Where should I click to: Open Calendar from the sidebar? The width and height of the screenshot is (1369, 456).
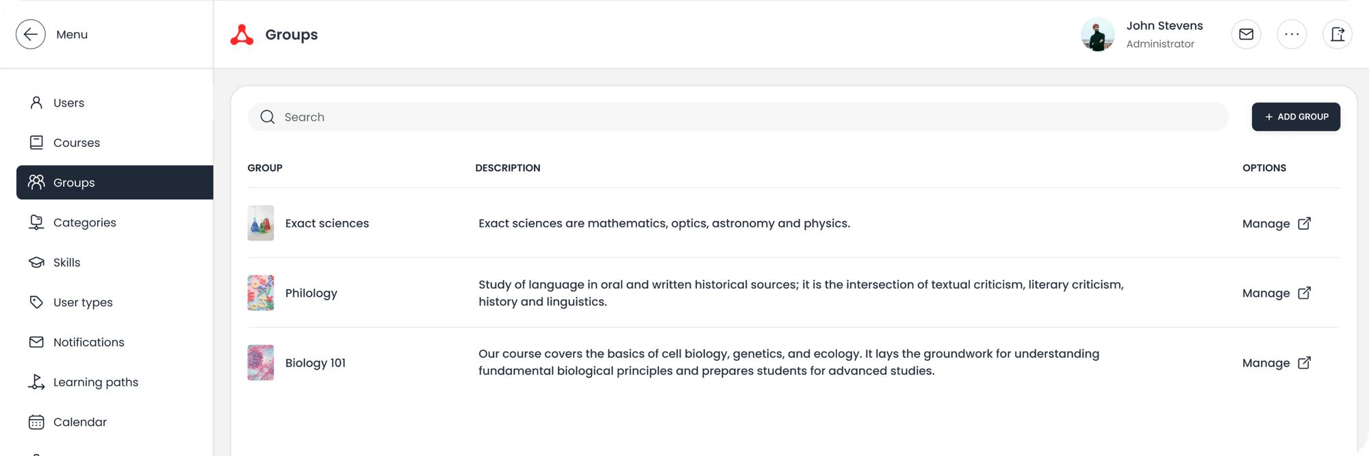[x=79, y=422]
